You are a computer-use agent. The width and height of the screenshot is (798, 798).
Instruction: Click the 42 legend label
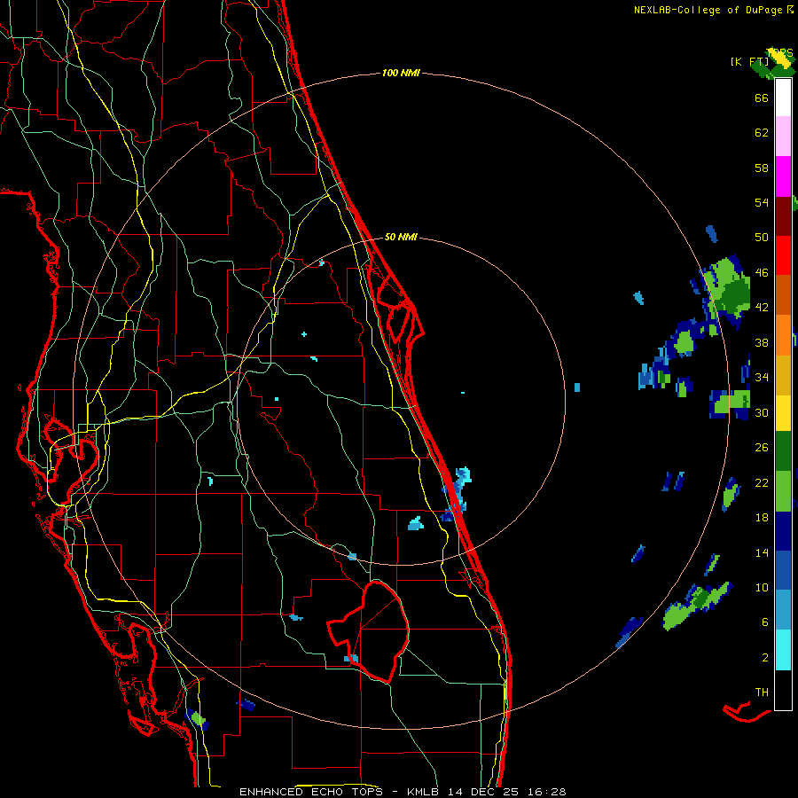click(x=762, y=308)
